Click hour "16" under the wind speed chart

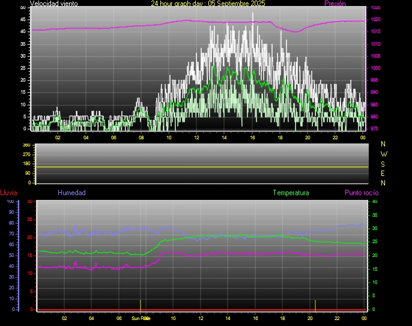coord(252,137)
